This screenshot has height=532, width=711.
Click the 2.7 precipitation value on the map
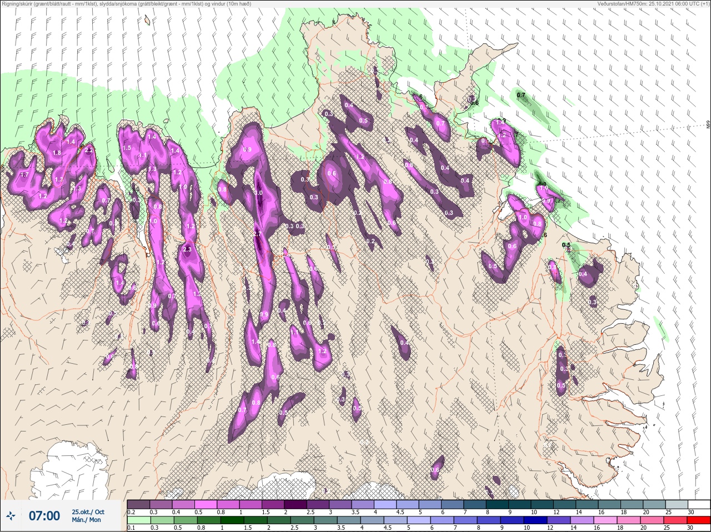(257, 234)
